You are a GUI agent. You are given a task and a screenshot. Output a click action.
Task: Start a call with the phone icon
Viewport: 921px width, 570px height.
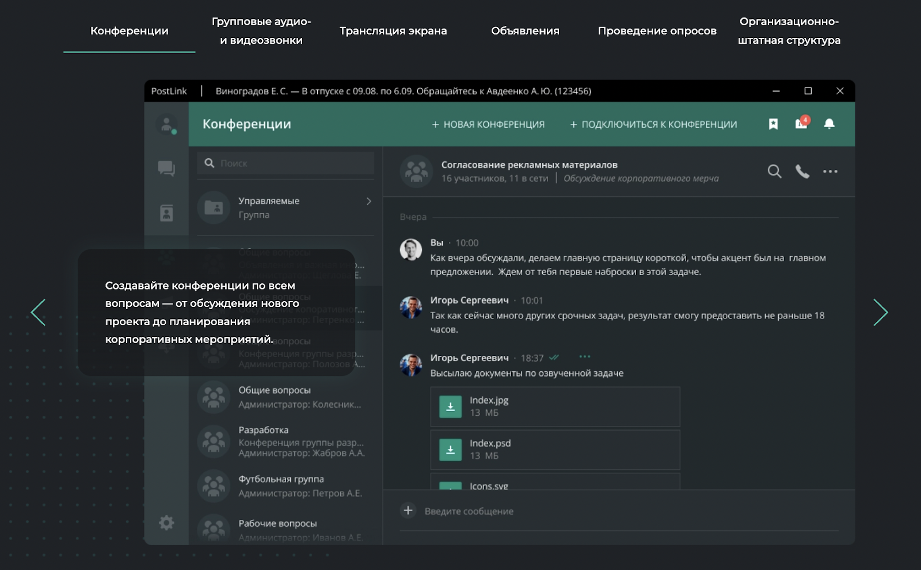pos(802,172)
